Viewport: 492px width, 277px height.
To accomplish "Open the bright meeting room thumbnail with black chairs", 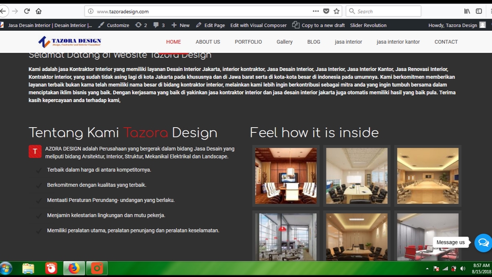I will tap(357, 176).
